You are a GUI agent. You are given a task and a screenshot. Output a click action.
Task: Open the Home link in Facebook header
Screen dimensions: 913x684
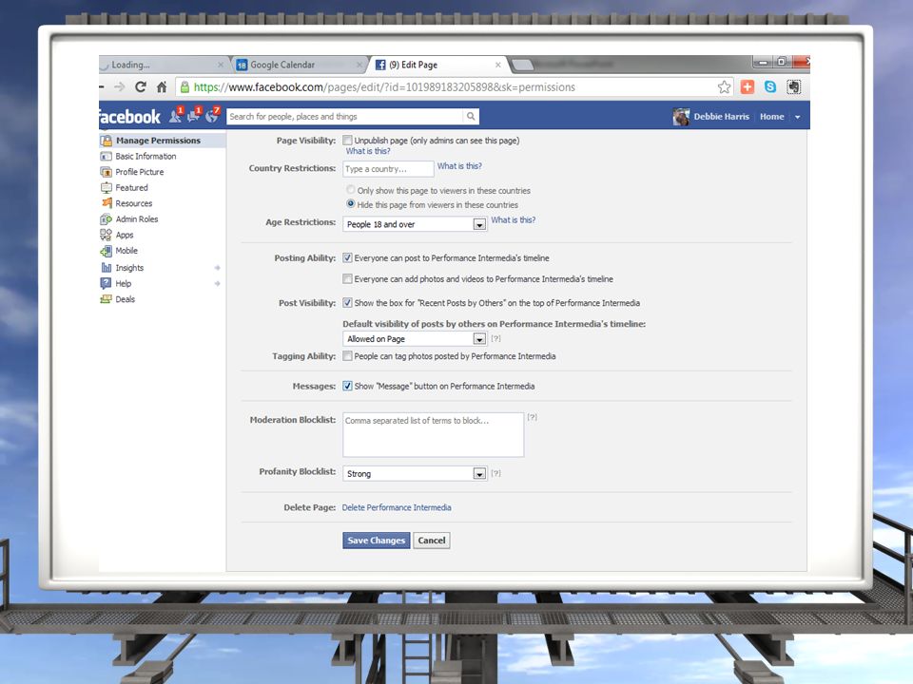pos(771,116)
